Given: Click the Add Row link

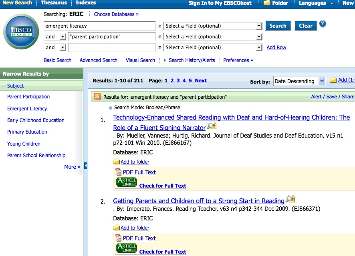Looking at the screenshot, I should tap(276, 48).
